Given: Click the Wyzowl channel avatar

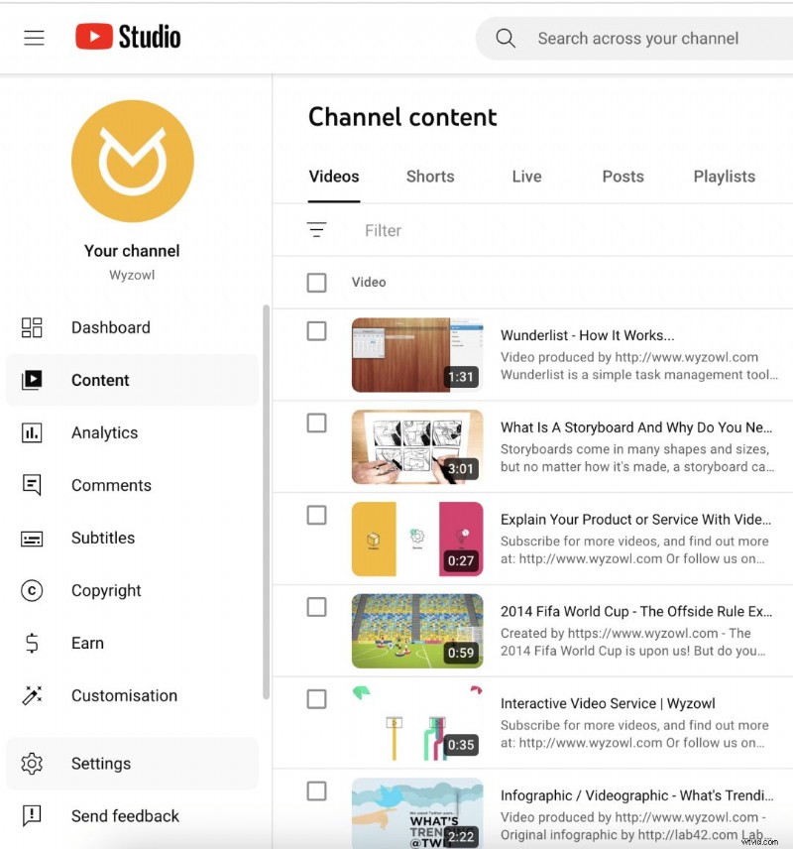Looking at the screenshot, I should pyautogui.click(x=133, y=161).
